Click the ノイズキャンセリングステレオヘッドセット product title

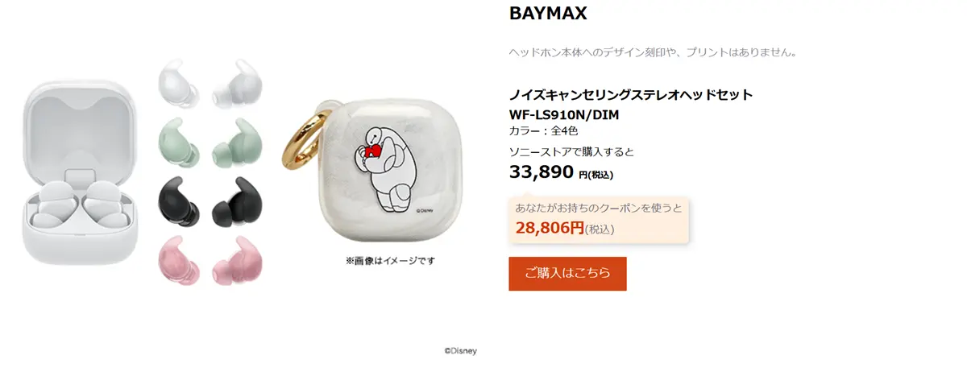pos(631,95)
